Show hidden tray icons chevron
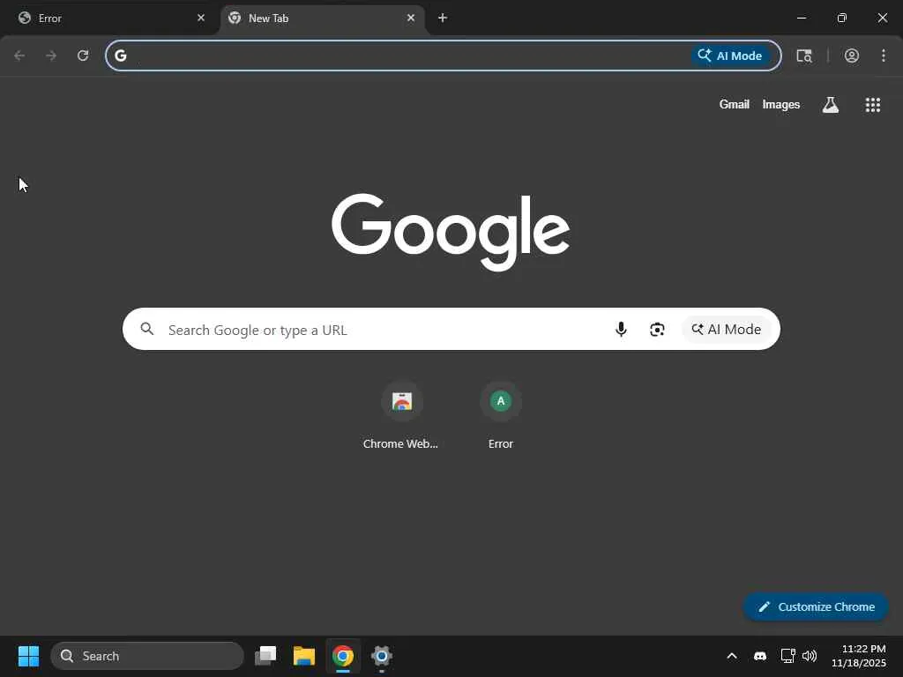The image size is (903, 677). point(732,656)
